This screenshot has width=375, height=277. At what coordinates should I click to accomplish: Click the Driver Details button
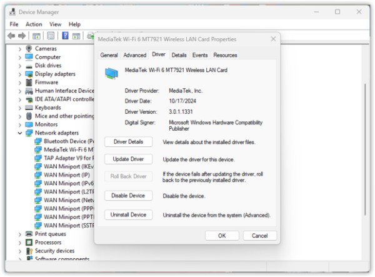tap(128, 141)
